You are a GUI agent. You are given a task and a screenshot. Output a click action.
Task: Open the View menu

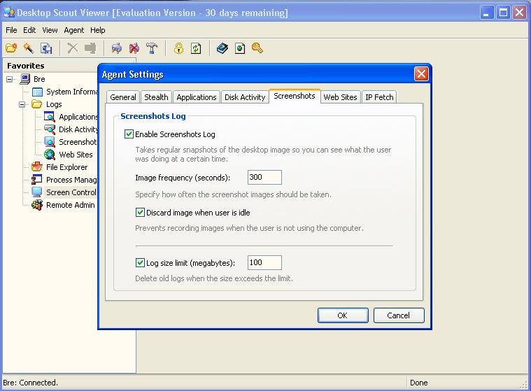[x=50, y=30]
